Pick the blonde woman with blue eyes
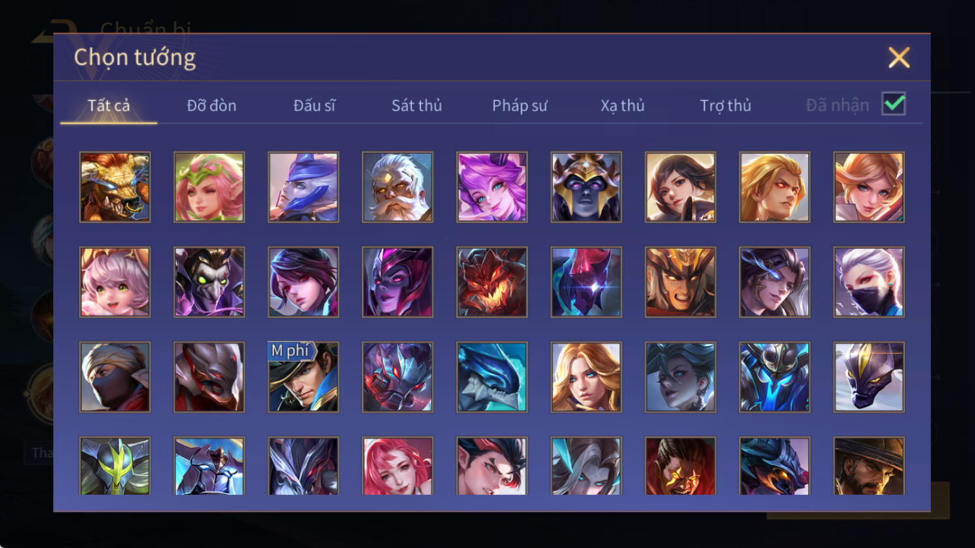 pyautogui.click(x=586, y=377)
